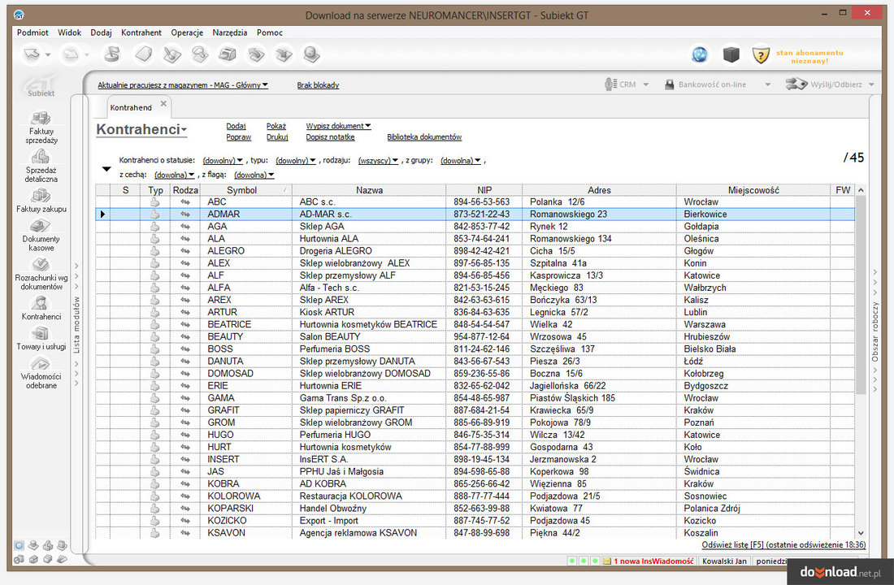Click the Pokaż link
The image size is (894, 585).
point(276,126)
